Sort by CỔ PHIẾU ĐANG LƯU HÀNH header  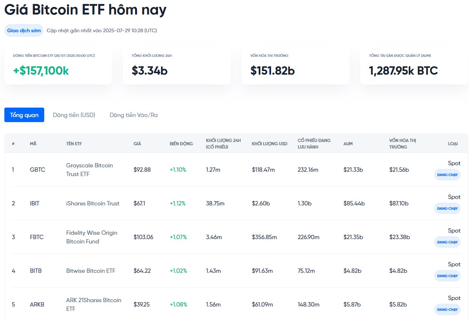tap(314, 143)
